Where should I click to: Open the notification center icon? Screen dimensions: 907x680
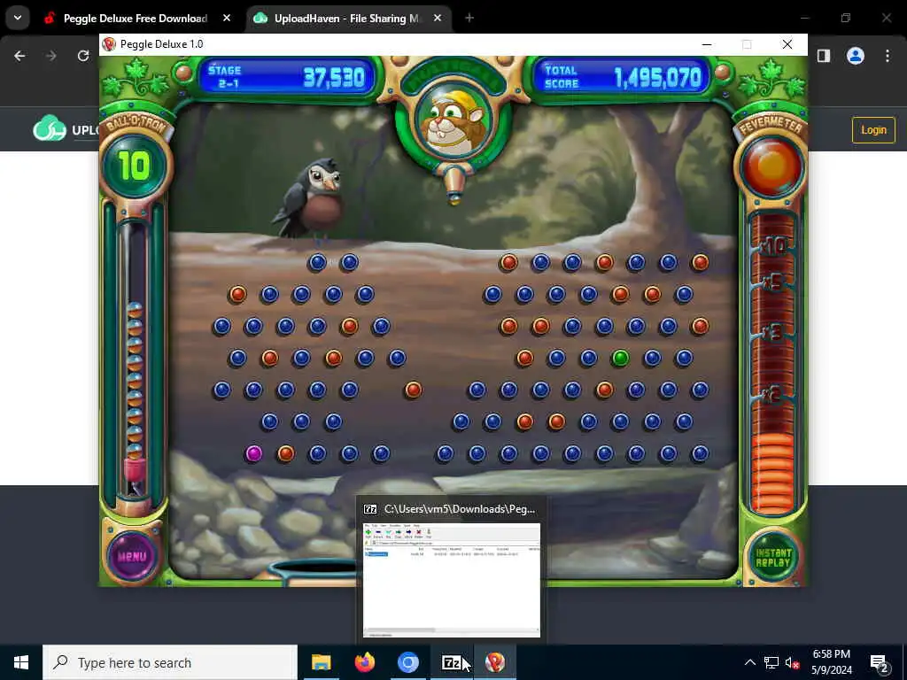[x=880, y=662]
